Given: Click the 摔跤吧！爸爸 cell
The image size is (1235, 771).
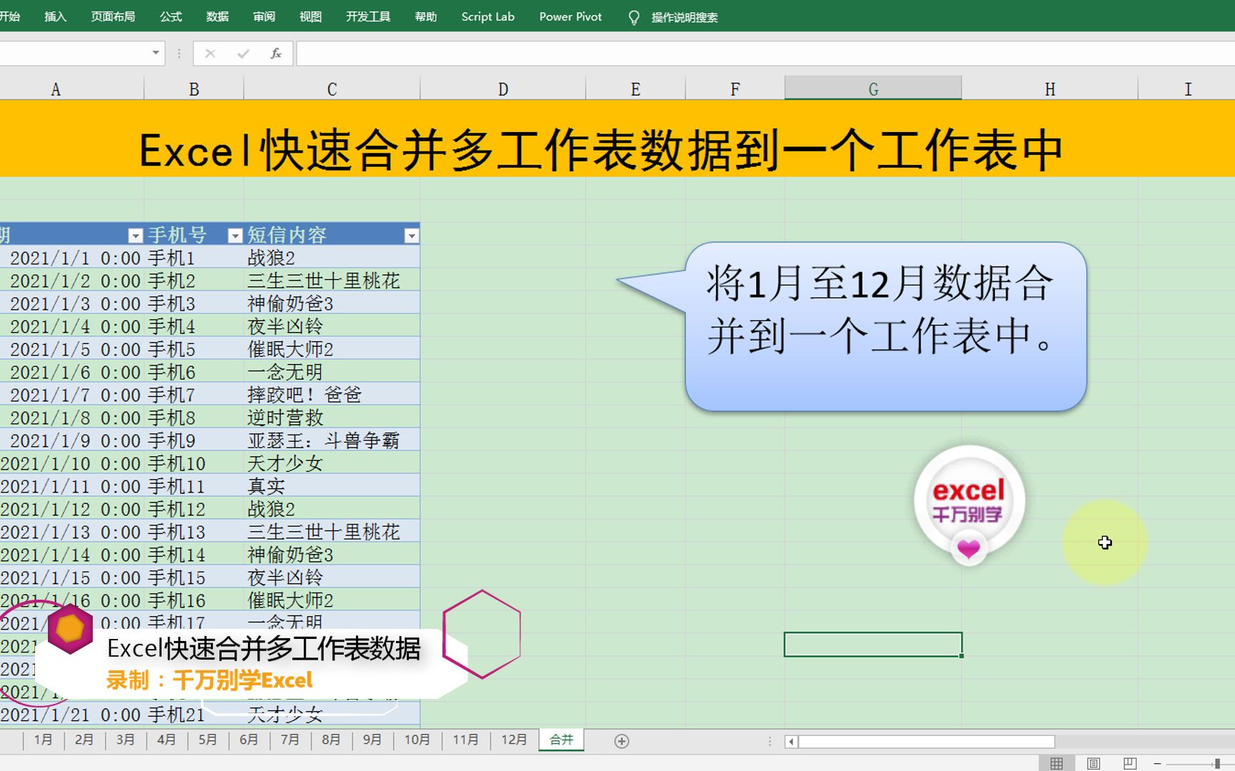Looking at the screenshot, I should pos(332,395).
